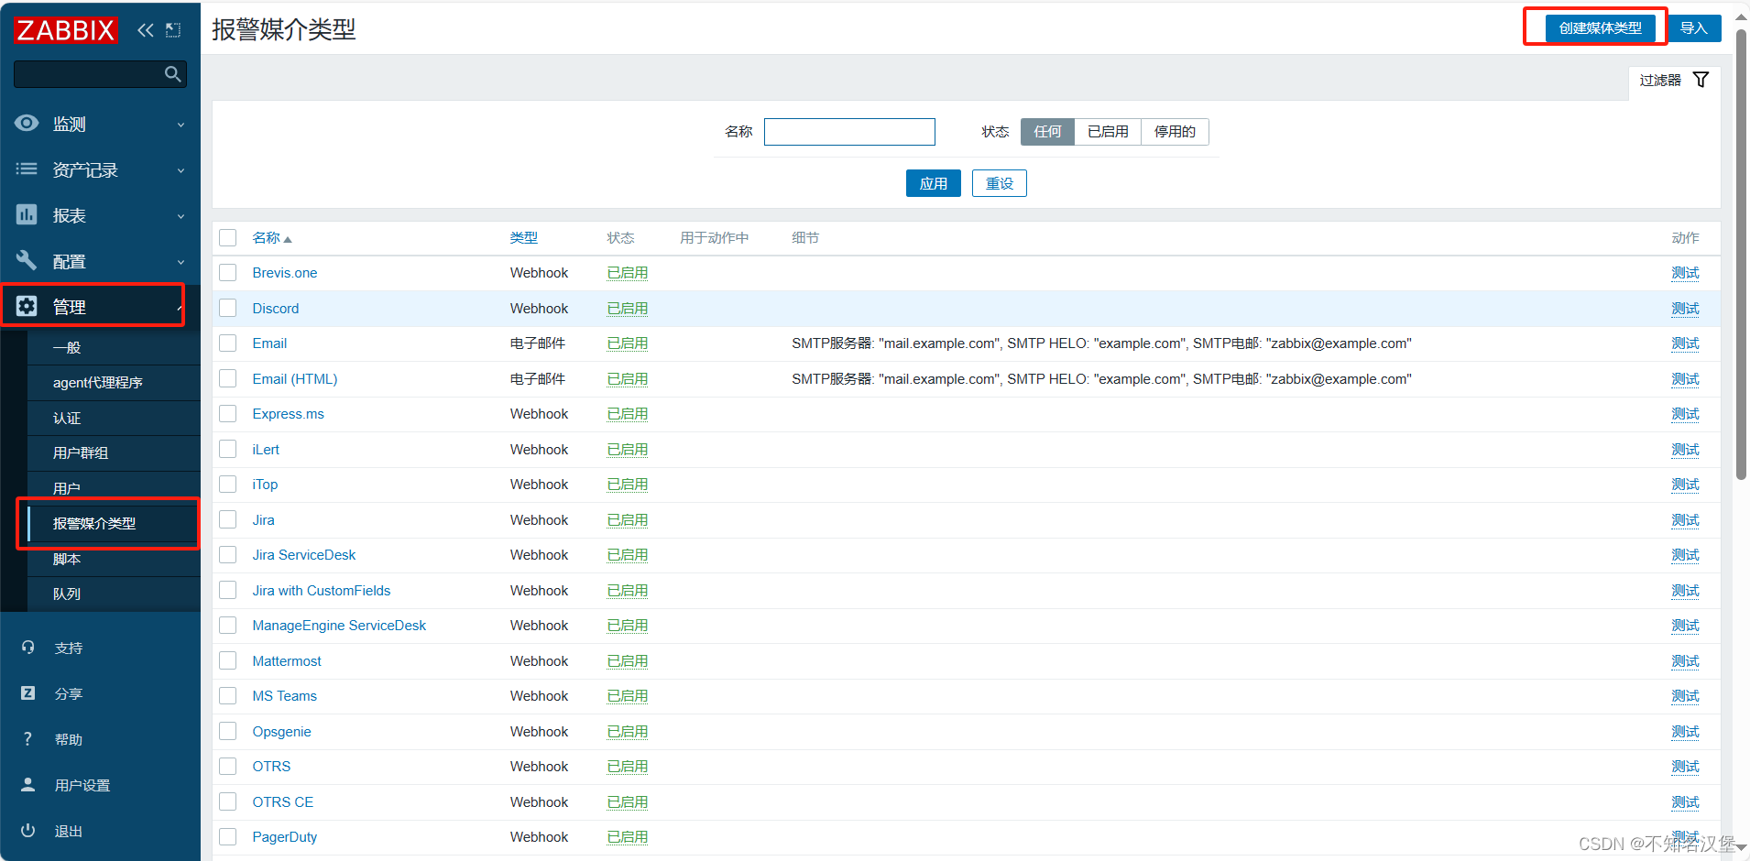Check the Email row checkbox
This screenshot has width=1750, height=861.
click(x=228, y=343)
